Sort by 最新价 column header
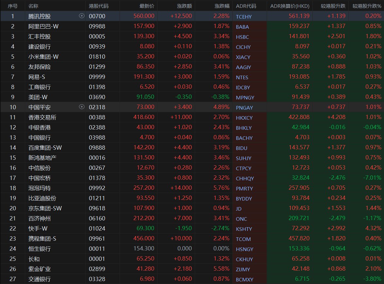Viewport: 384px width, 284px height. coord(147,6)
